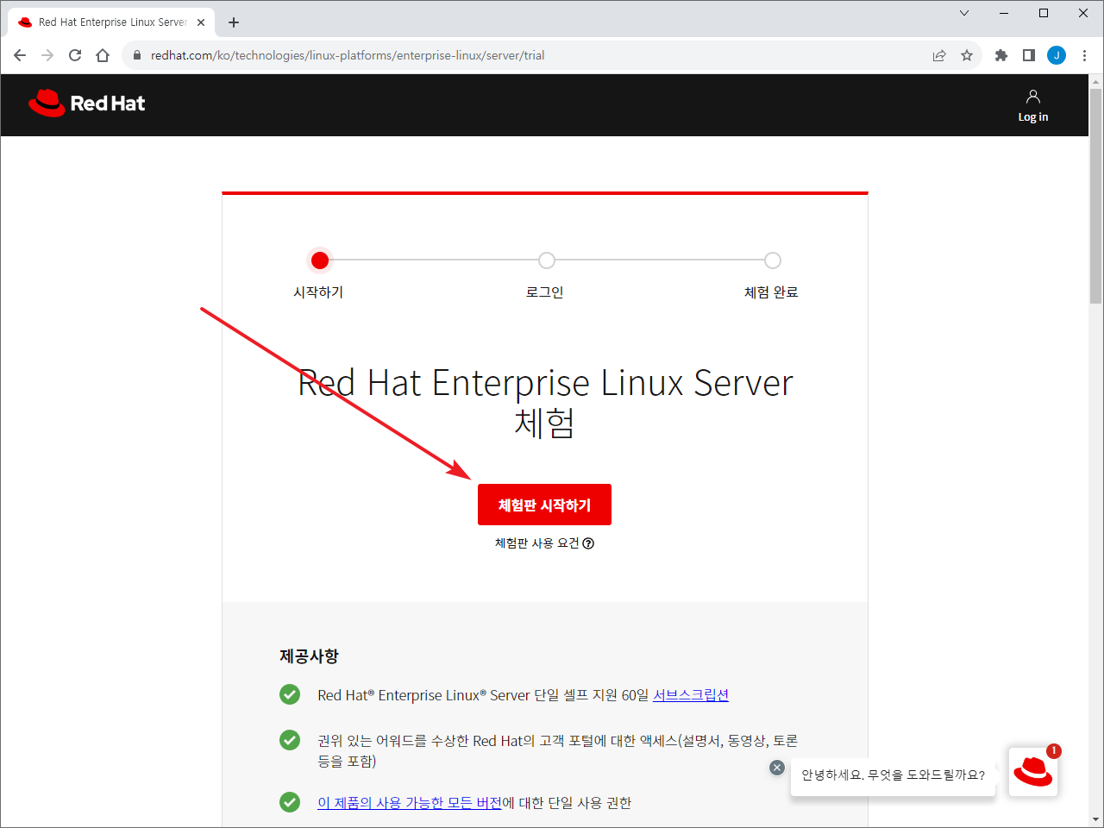Click the padlock site info icon

point(136,55)
